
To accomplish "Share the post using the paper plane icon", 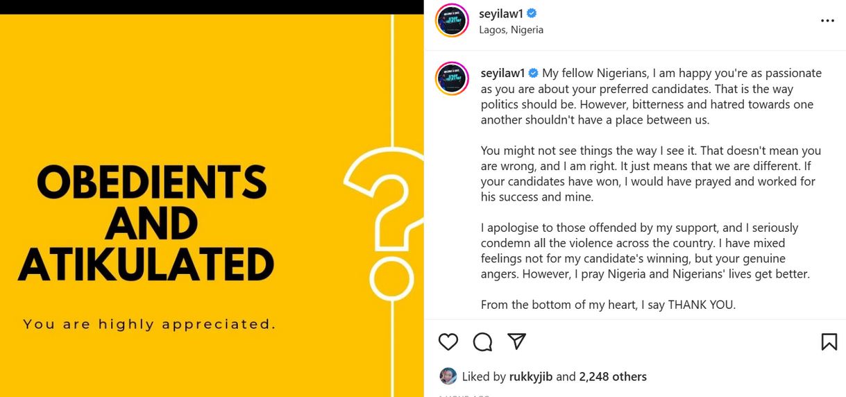I will [516, 341].
